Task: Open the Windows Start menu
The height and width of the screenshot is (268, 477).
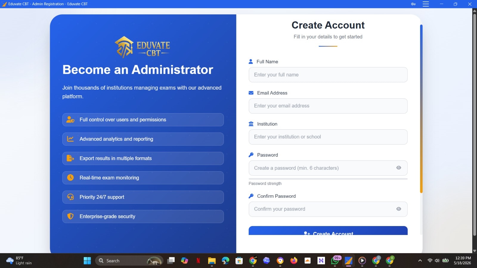Action: tap(87, 261)
